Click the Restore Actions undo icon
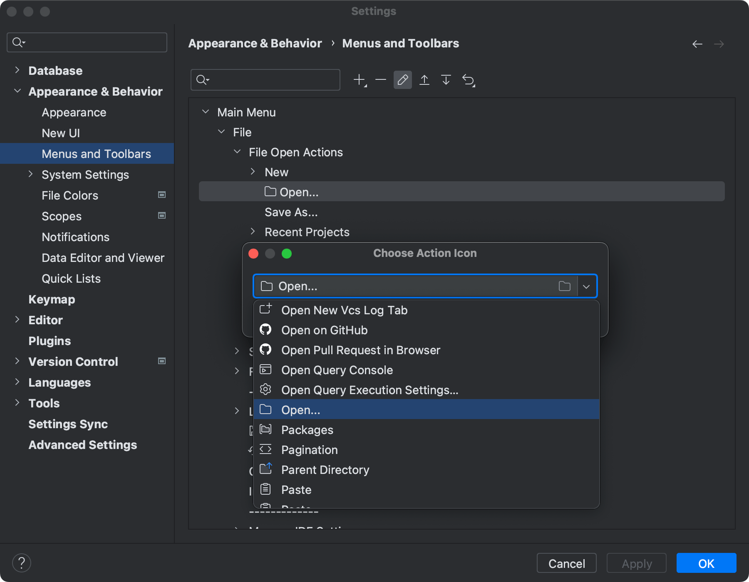Image resolution: width=749 pixels, height=582 pixels. [x=469, y=80]
